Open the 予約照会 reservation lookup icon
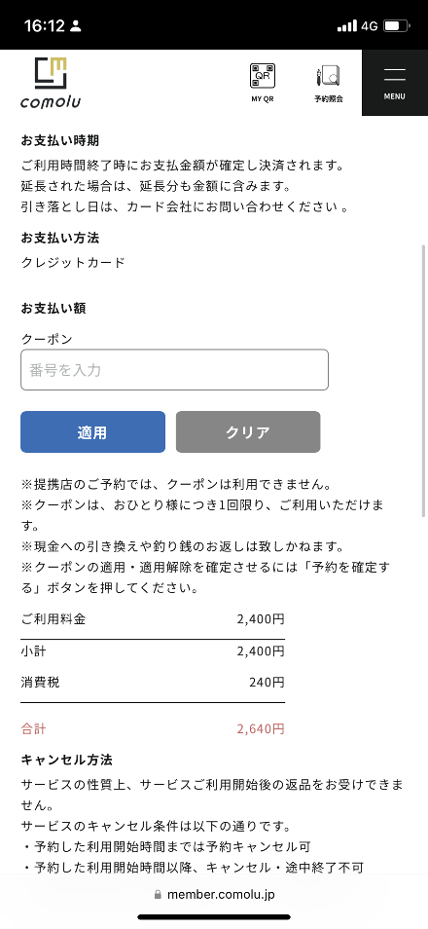 click(x=329, y=76)
